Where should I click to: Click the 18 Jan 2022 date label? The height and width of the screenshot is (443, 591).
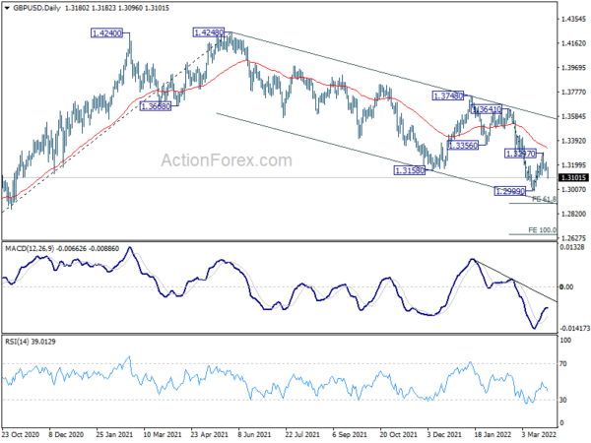[x=492, y=434]
